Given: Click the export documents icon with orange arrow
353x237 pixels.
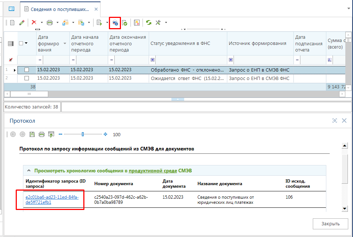Looking at the screenshot, I should (65, 23).
